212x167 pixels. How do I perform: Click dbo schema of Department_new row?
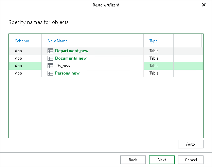point(18,51)
